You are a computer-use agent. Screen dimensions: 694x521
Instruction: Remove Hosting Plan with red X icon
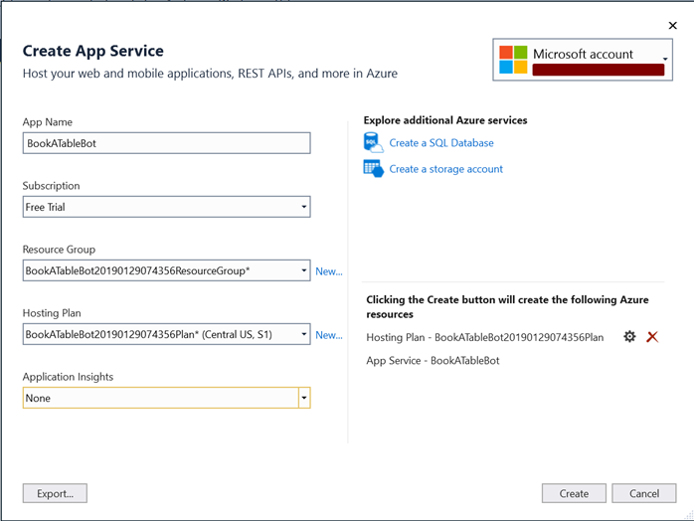coord(652,337)
